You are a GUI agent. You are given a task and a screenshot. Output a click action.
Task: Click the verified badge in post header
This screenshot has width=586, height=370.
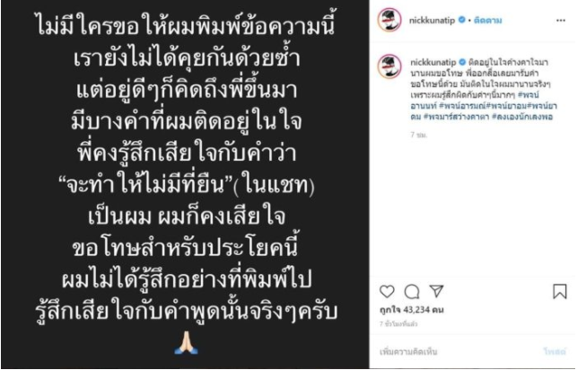462,20
